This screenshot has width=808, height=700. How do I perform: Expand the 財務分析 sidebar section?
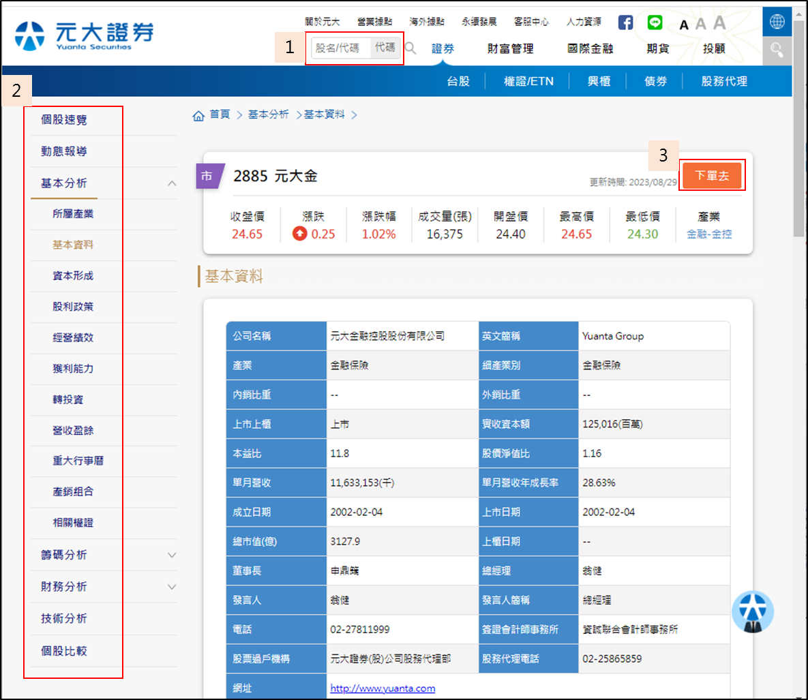(x=172, y=587)
